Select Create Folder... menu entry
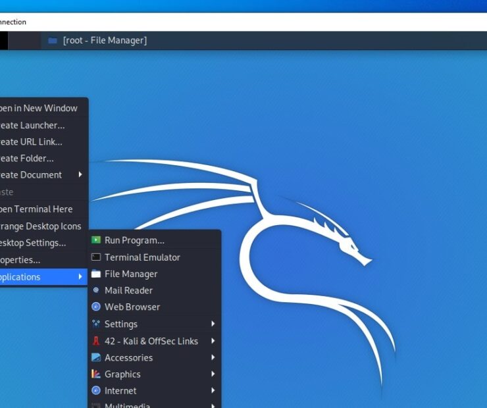This screenshot has height=408, width=487. click(43, 159)
